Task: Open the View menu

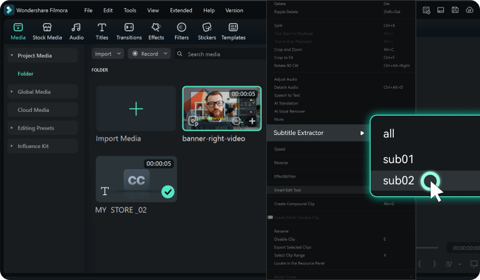Action: point(152,10)
